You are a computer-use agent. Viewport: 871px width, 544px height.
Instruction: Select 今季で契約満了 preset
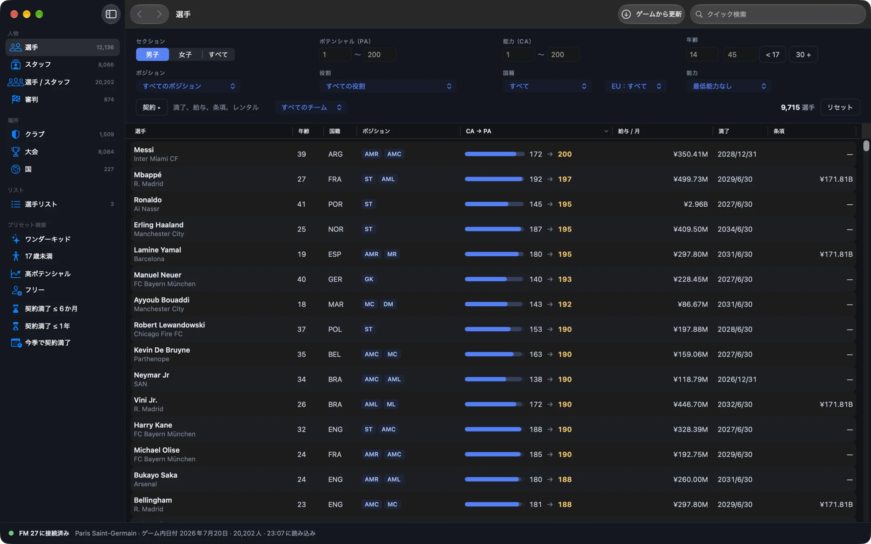click(63, 343)
